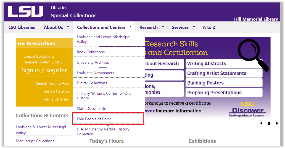The image size is (285, 148).
Task: Click Sign in / Register link
Action: 44,70
